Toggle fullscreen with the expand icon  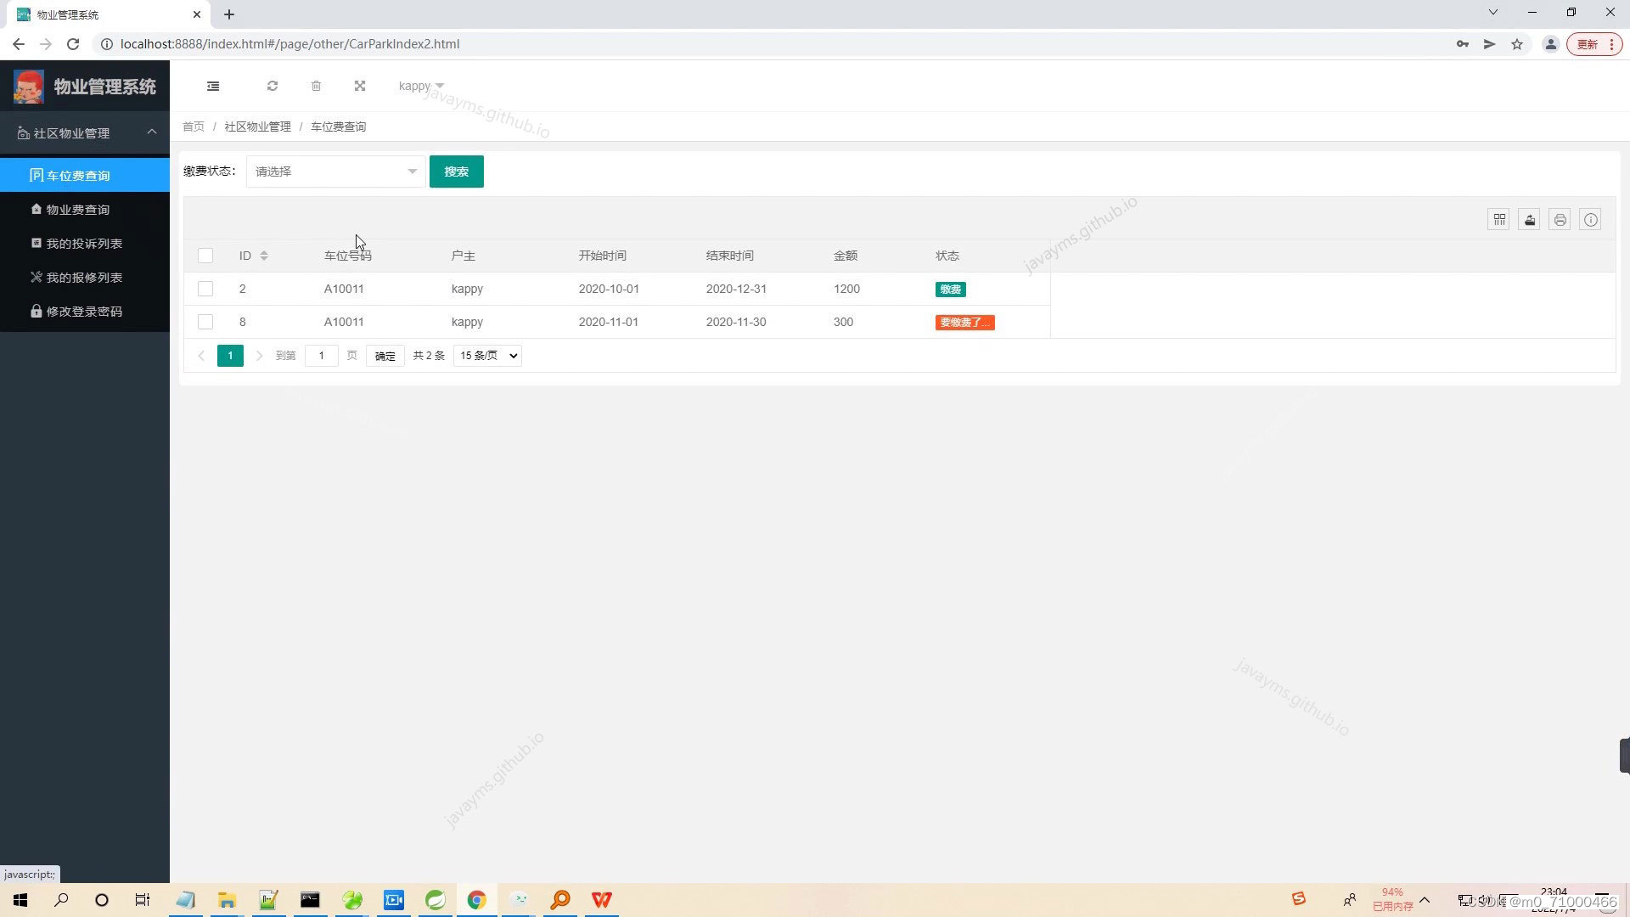click(x=360, y=86)
